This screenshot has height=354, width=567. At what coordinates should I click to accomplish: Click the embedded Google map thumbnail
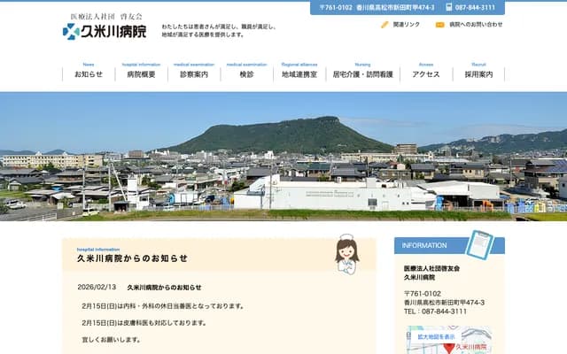(449, 340)
